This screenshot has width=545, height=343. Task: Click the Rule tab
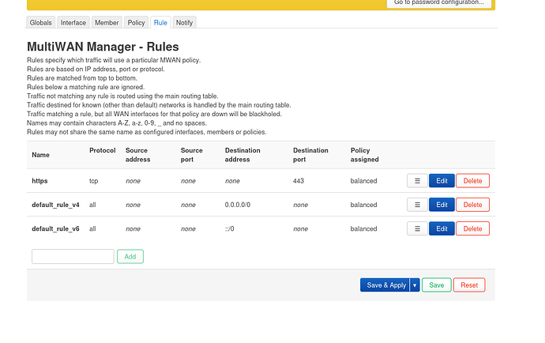(x=160, y=23)
